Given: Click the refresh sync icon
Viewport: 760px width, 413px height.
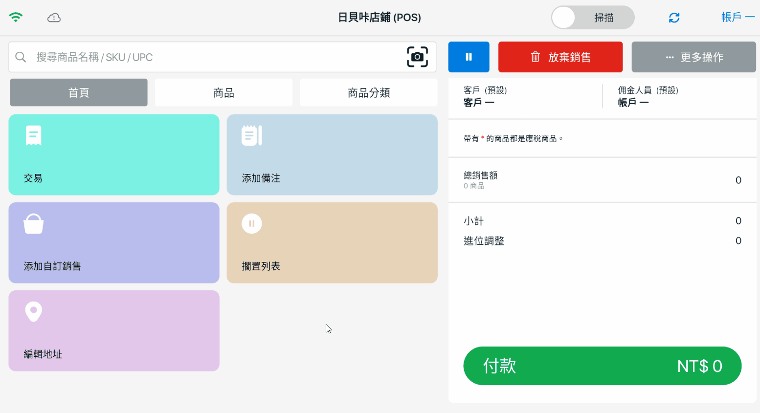Looking at the screenshot, I should (674, 18).
